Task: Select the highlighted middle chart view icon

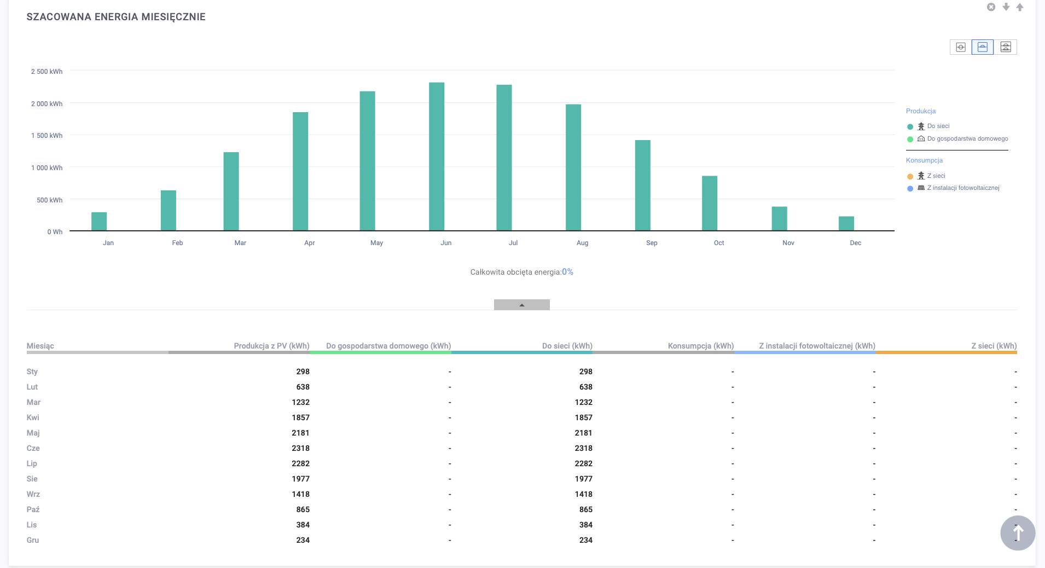Action: click(983, 47)
